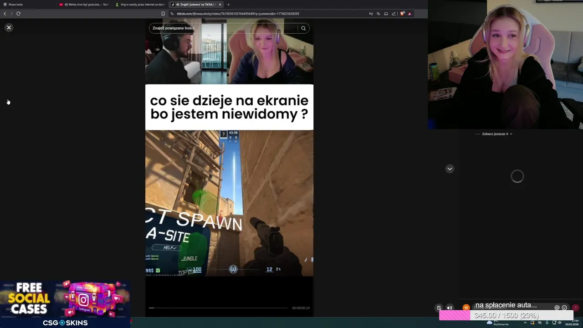Image resolution: width=583 pixels, height=328 pixels.
Task: Mute the TikTok tab via its speaker icon
Action: (177, 5)
